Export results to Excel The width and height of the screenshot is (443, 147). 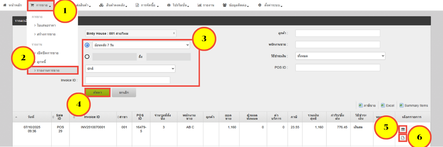point(388,105)
